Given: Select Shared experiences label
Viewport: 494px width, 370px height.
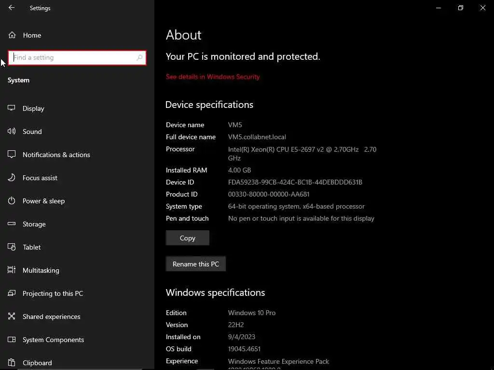Looking at the screenshot, I should [x=51, y=317].
